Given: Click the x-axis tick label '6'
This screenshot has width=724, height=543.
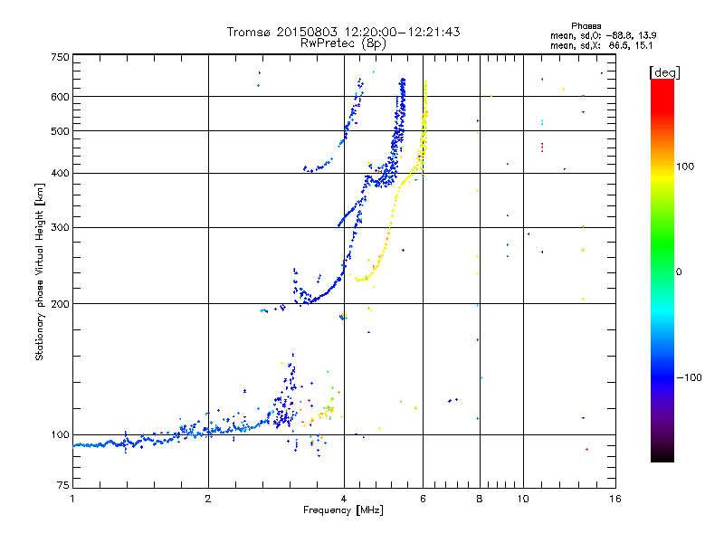Looking at the screenshot, I should (x=423, y=499).
